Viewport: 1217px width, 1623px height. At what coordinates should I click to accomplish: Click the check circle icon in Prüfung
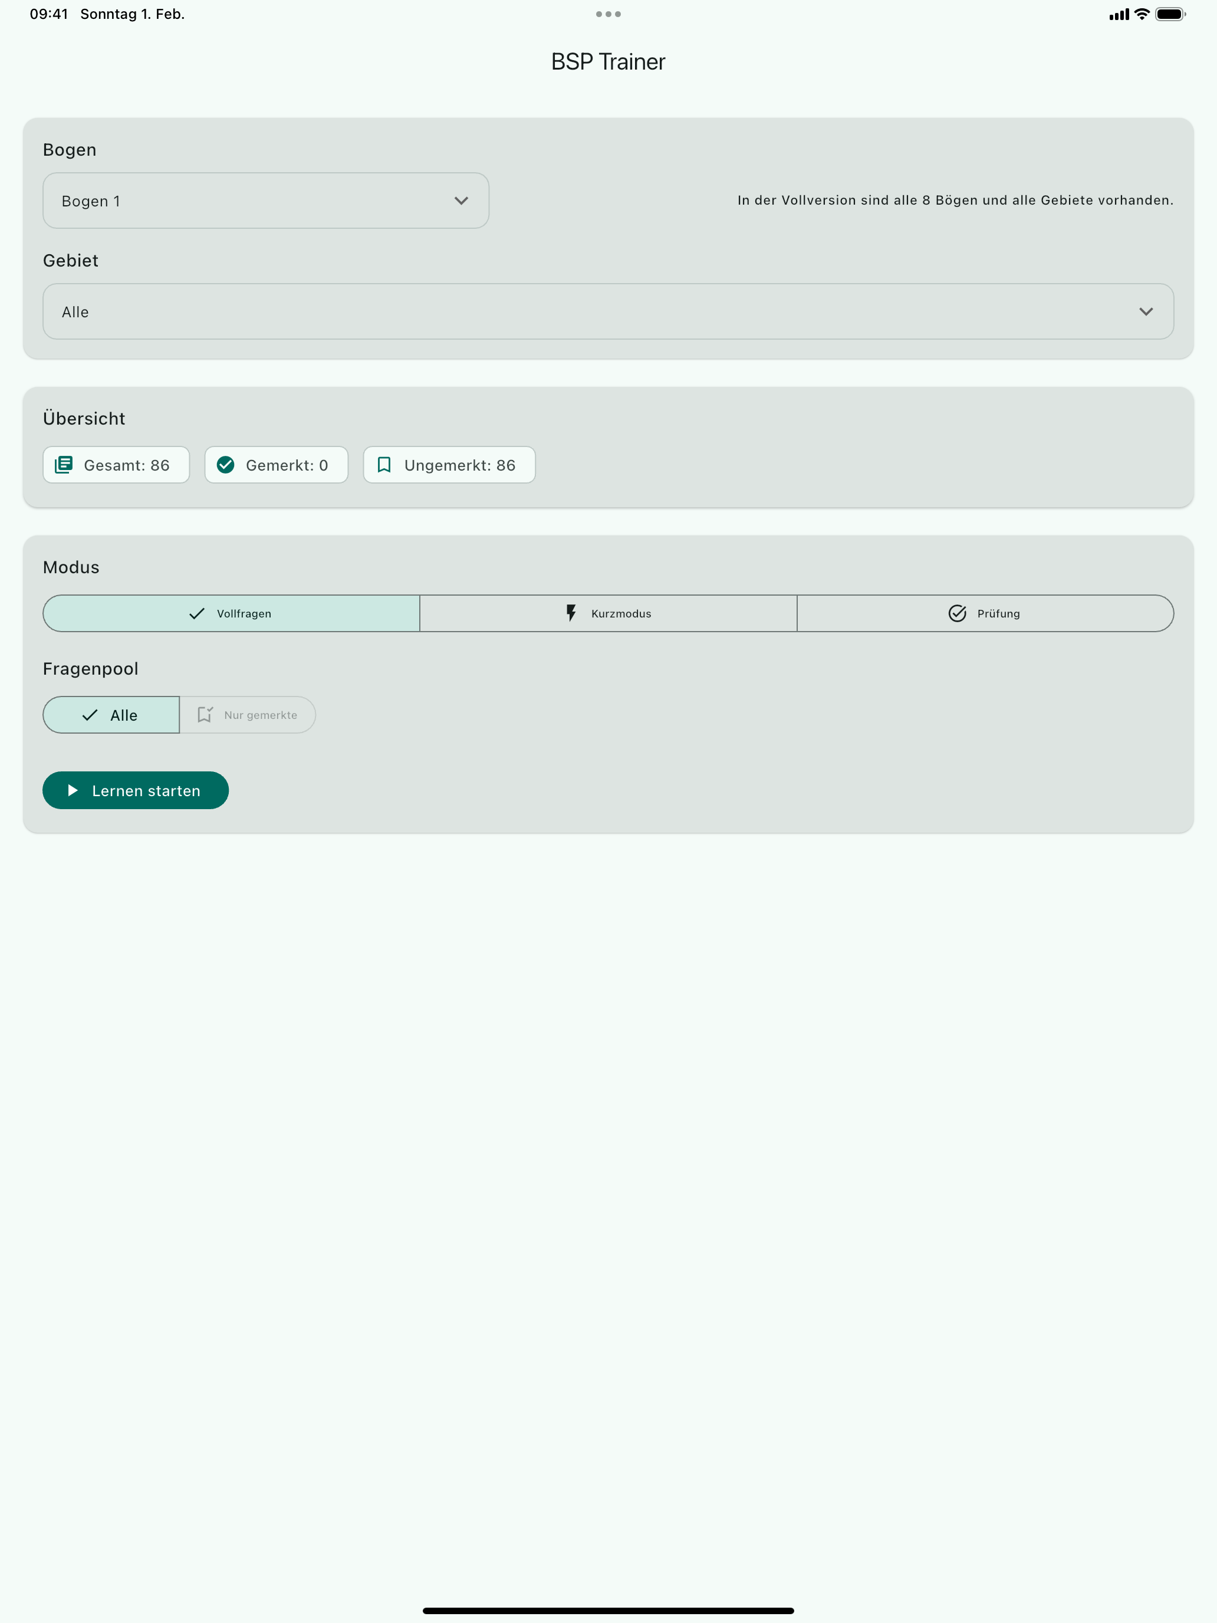(958, 613)
